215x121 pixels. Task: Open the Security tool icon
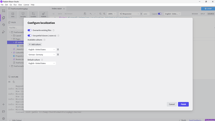pos(23,15)
